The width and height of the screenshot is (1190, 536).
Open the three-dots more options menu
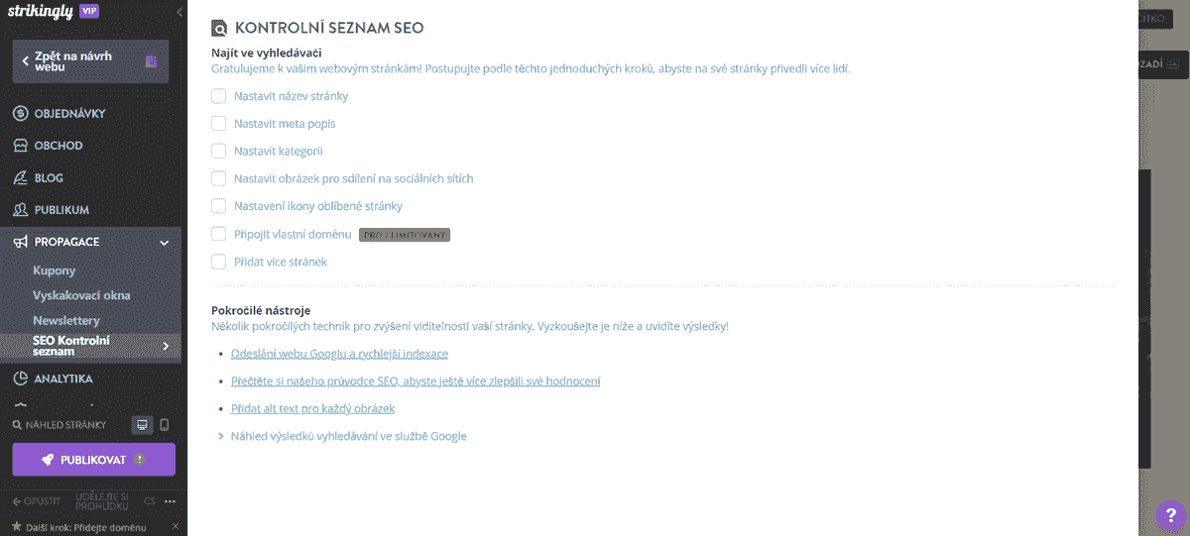tap(170, 500)
